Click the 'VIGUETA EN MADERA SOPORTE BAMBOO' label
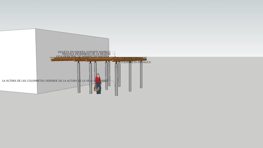Viewport: 263px width, 148px height. click(84, 52)
